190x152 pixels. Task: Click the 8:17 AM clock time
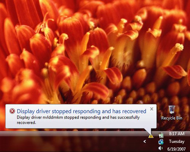177,134
